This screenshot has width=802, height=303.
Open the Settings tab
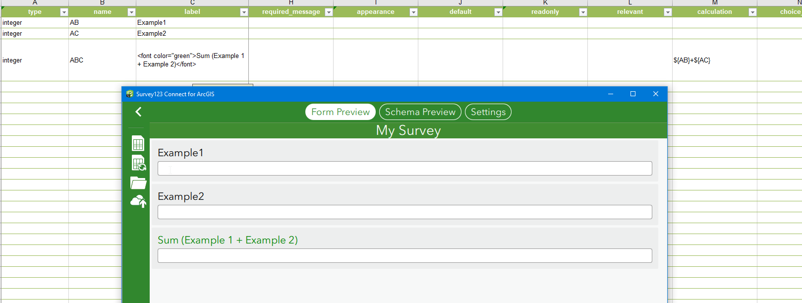[488, 112]
